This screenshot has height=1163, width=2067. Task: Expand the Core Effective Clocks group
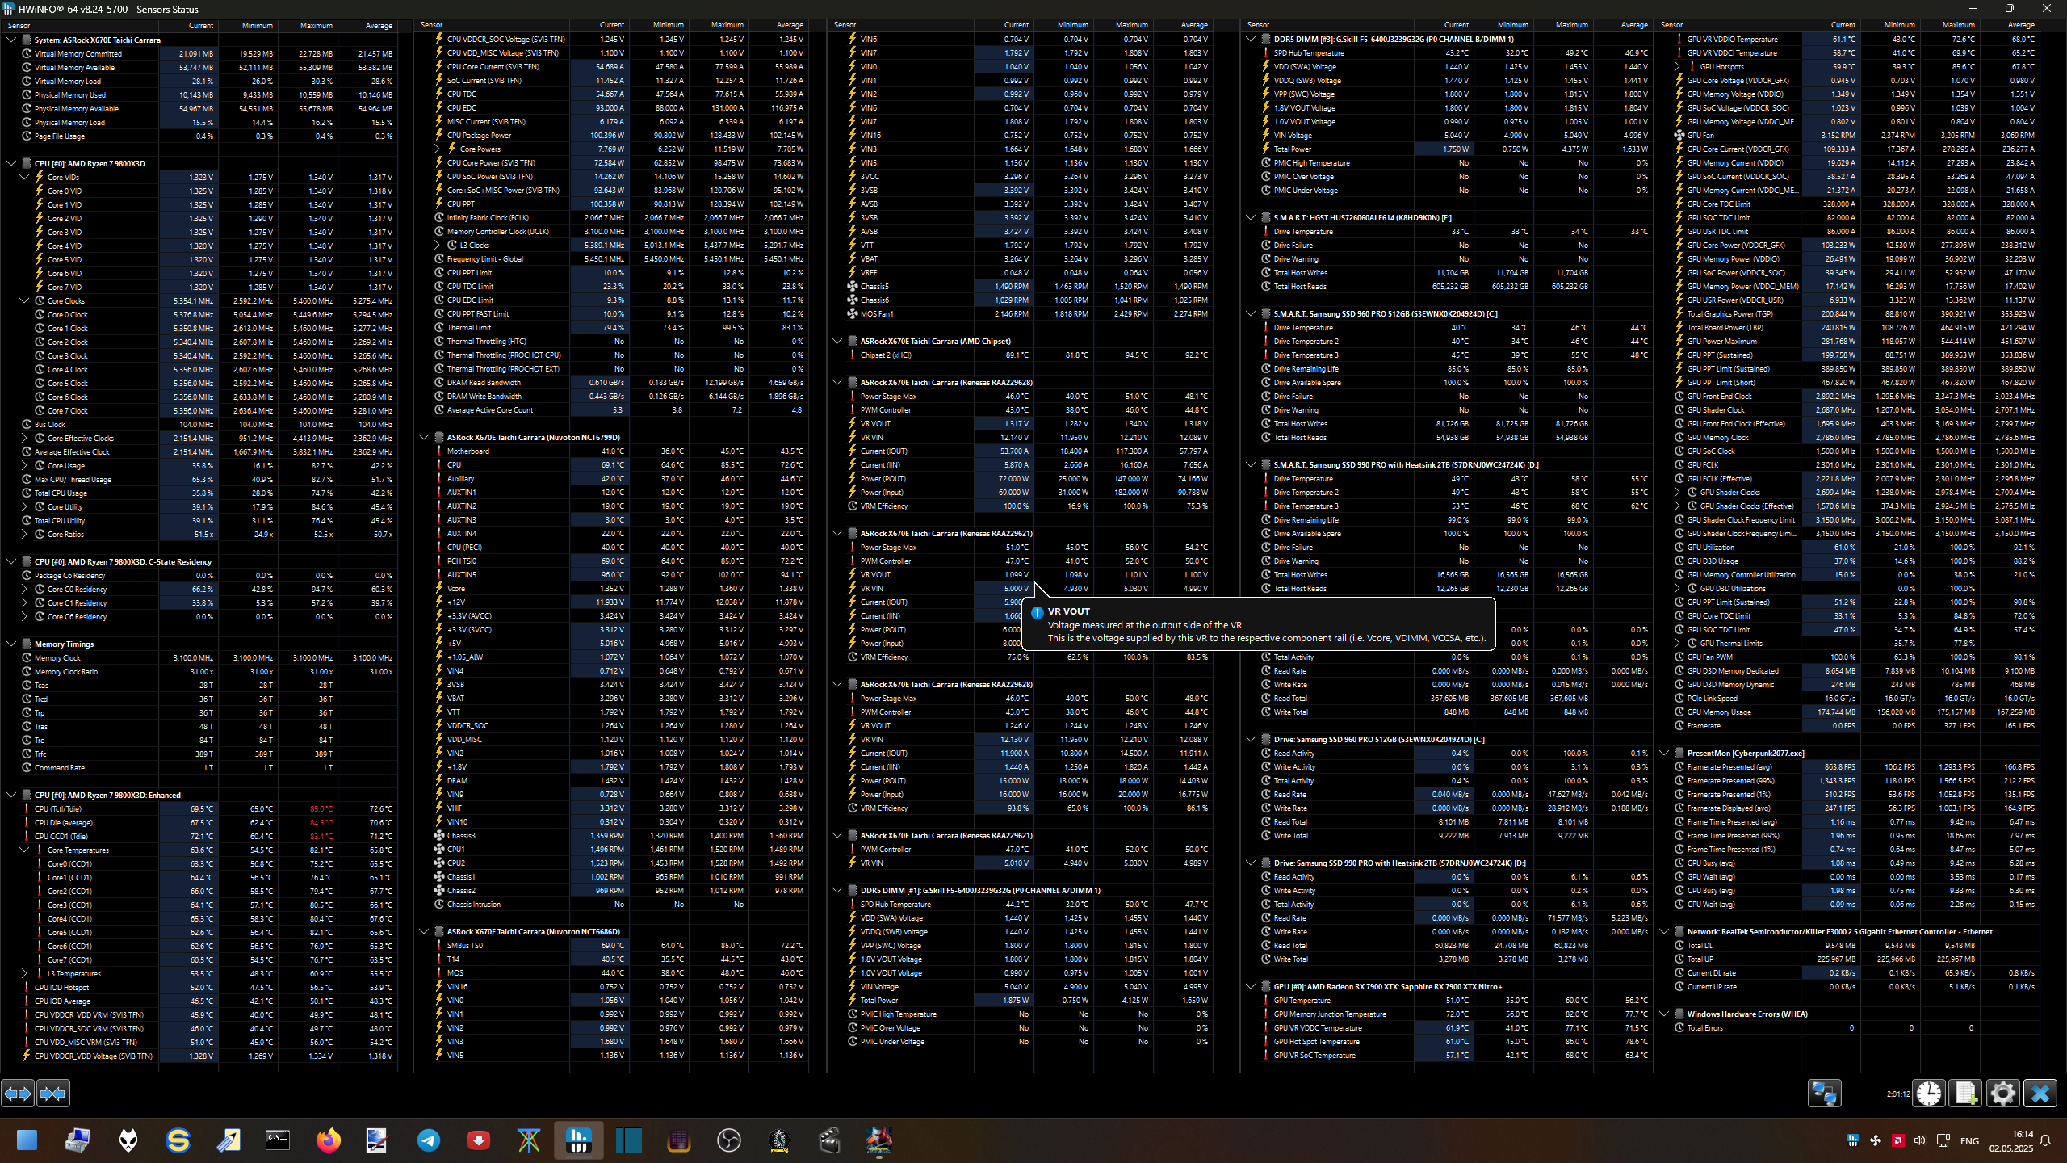(24, 439)
